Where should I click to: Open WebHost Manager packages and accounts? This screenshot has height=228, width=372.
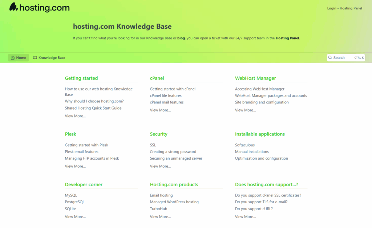[271, 95]
